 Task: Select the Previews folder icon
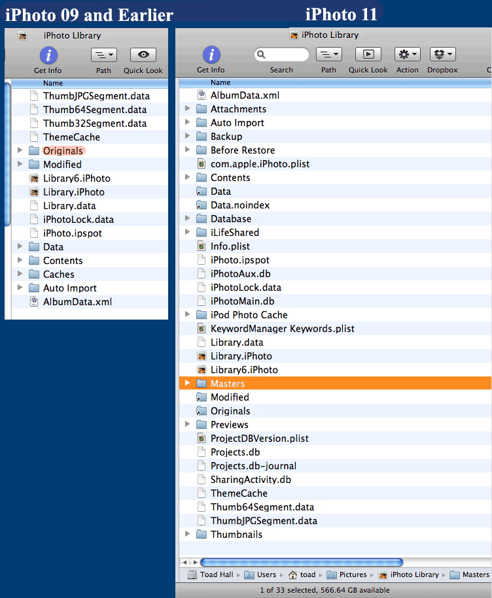tap(202, 424)
